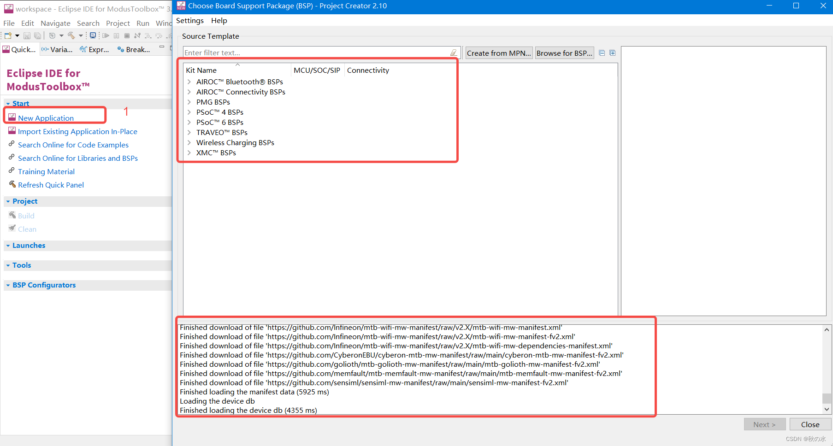833x446 pixels.
Task: Open the hammer Build dropdown arrow
Action: (81, 35)
